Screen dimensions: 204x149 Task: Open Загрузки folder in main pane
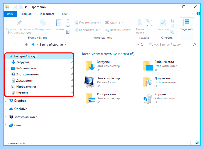click(90, 66)
